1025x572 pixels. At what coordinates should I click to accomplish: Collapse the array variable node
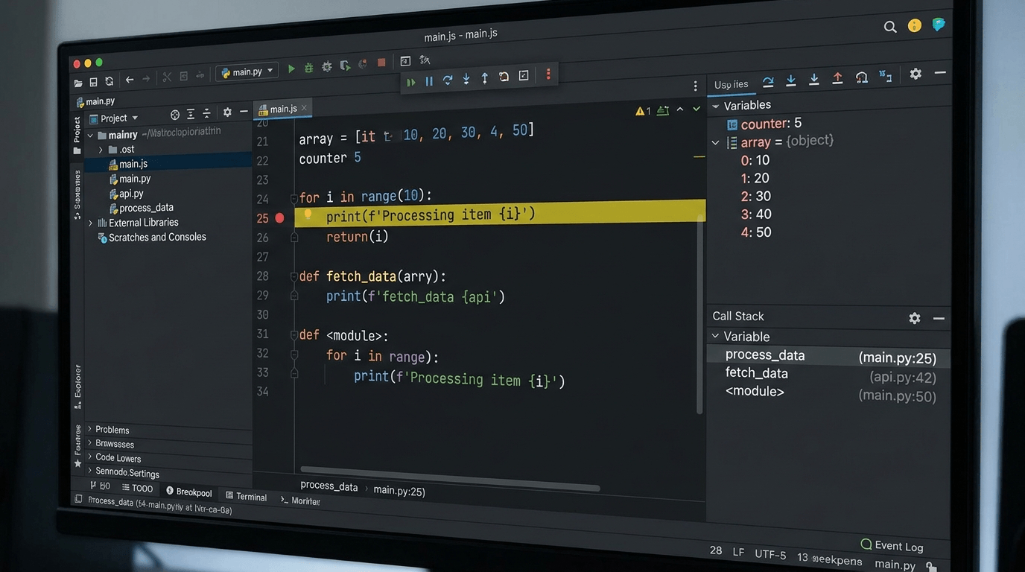[x=716, y=143]
